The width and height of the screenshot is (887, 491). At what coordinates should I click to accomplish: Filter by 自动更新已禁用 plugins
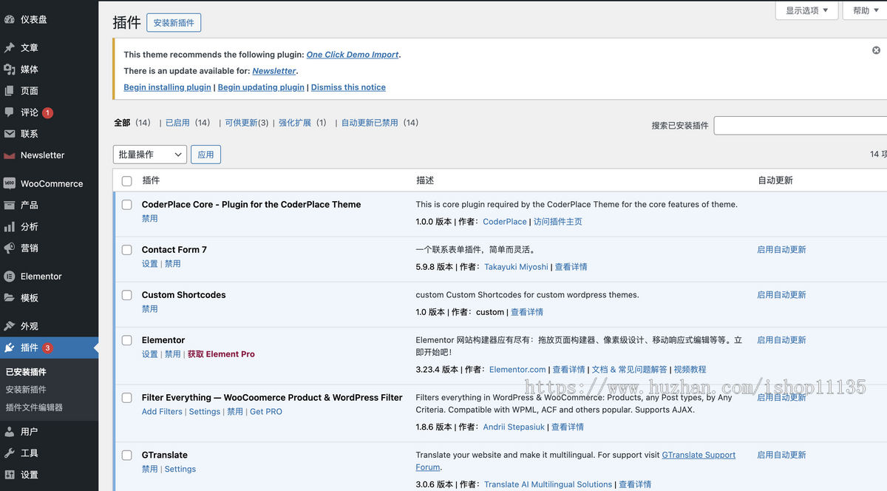point(370,123)
